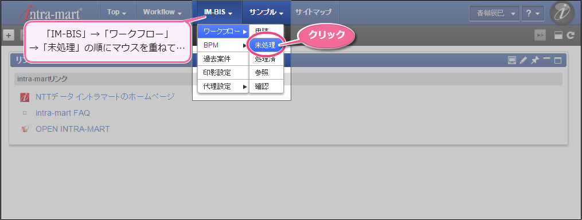Open NTTデータ イントラマートのホームページ link
The width and height of the screenshot is (582, 220).
click(x=105, y=97)
